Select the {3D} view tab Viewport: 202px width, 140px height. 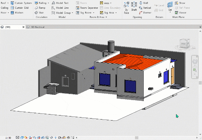[8, 27]
